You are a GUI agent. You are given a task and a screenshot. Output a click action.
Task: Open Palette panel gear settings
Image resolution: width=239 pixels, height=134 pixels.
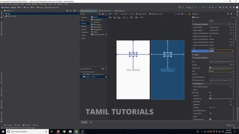pos(103,14)
